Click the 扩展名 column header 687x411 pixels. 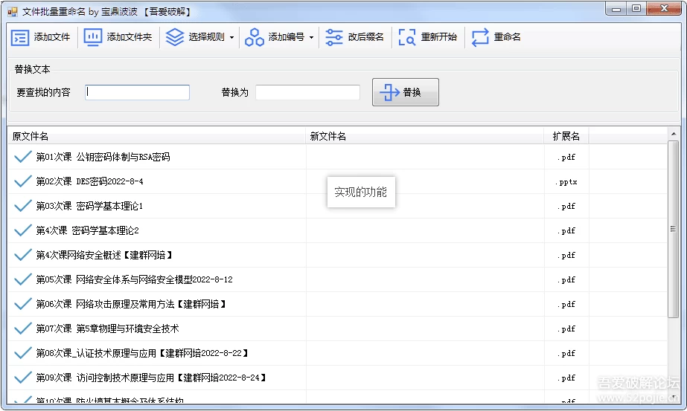point(566,136)
